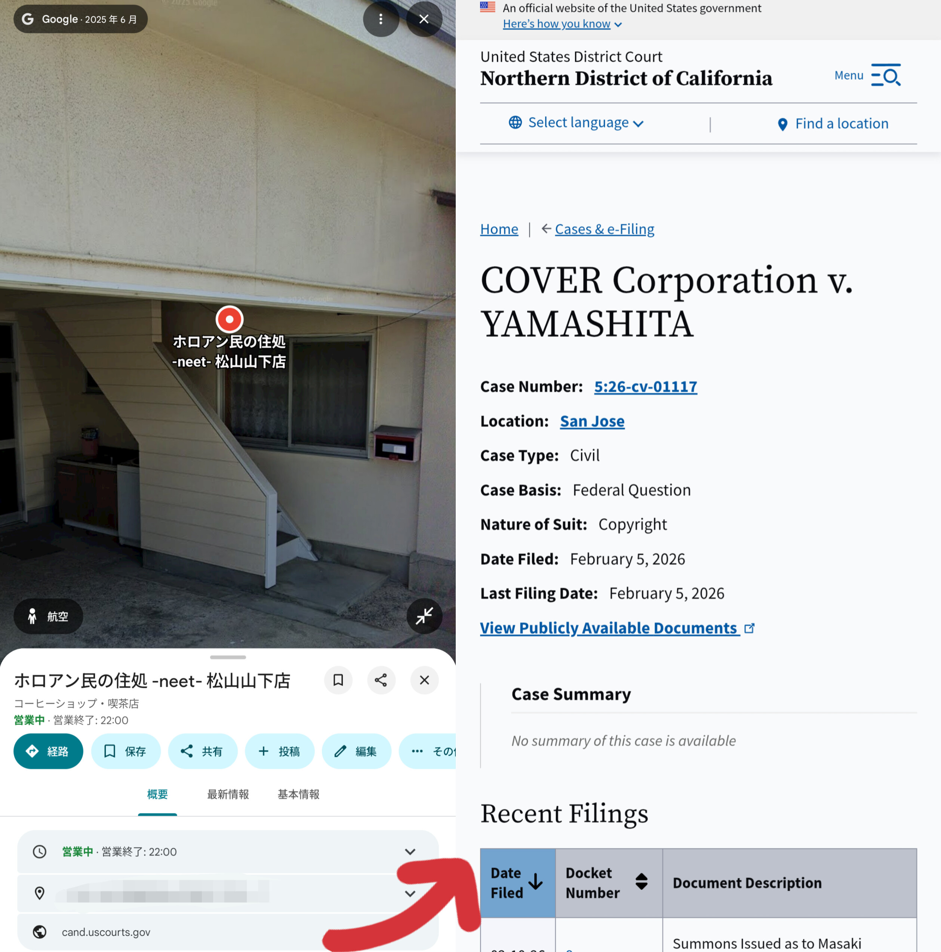The image size is (941, 952).
Task: Switch to the 最新情報 tab
Action: (x=228, y=794)
